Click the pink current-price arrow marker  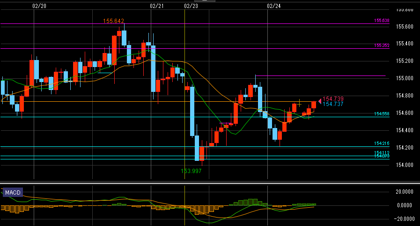pyautogui.click(x=320, y=101)
